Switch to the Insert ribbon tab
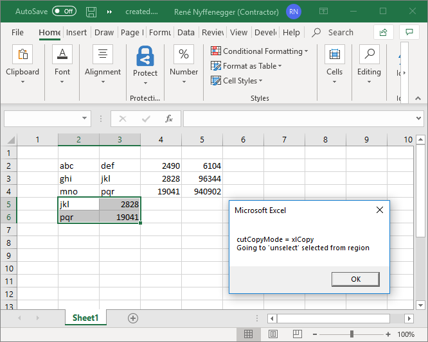 click(76, 33)
